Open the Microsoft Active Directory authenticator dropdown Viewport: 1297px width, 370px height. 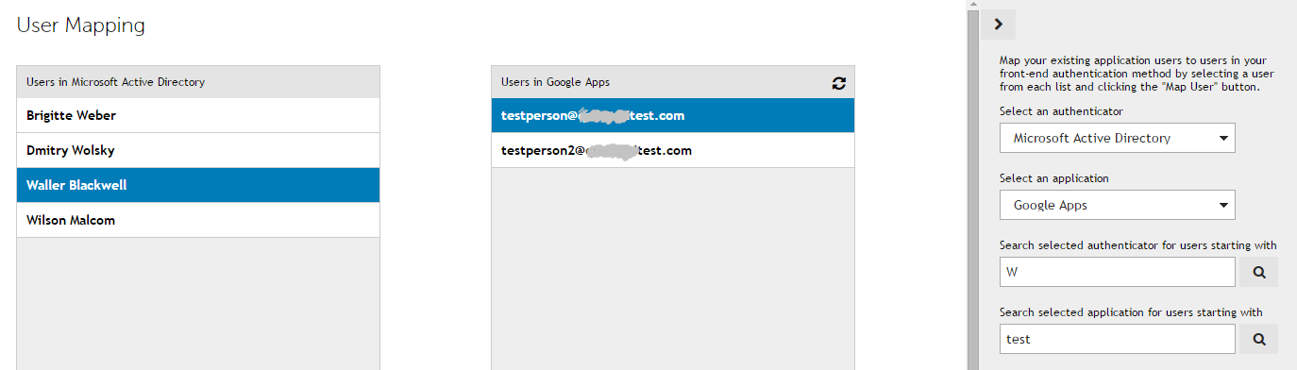click(1118, 138)
